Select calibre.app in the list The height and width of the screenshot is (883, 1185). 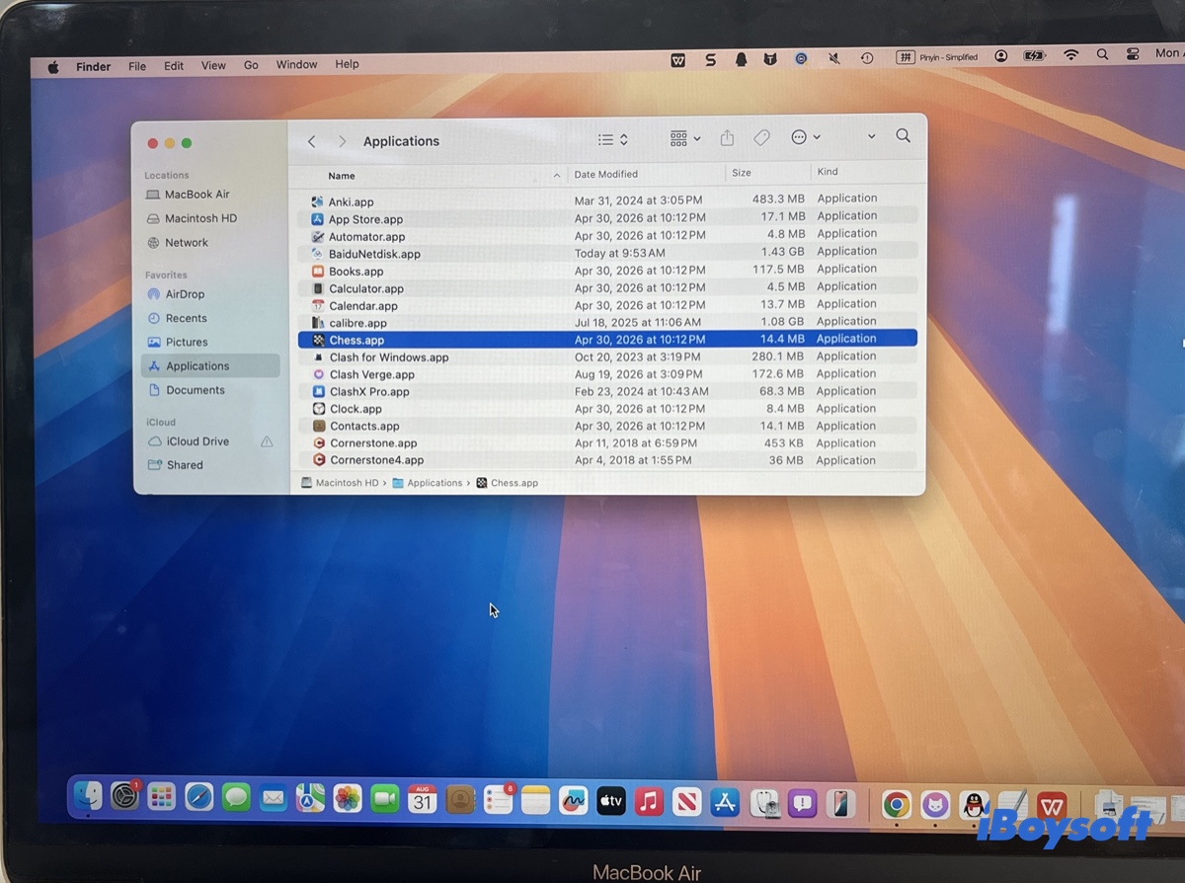click(x=607, y=322)
